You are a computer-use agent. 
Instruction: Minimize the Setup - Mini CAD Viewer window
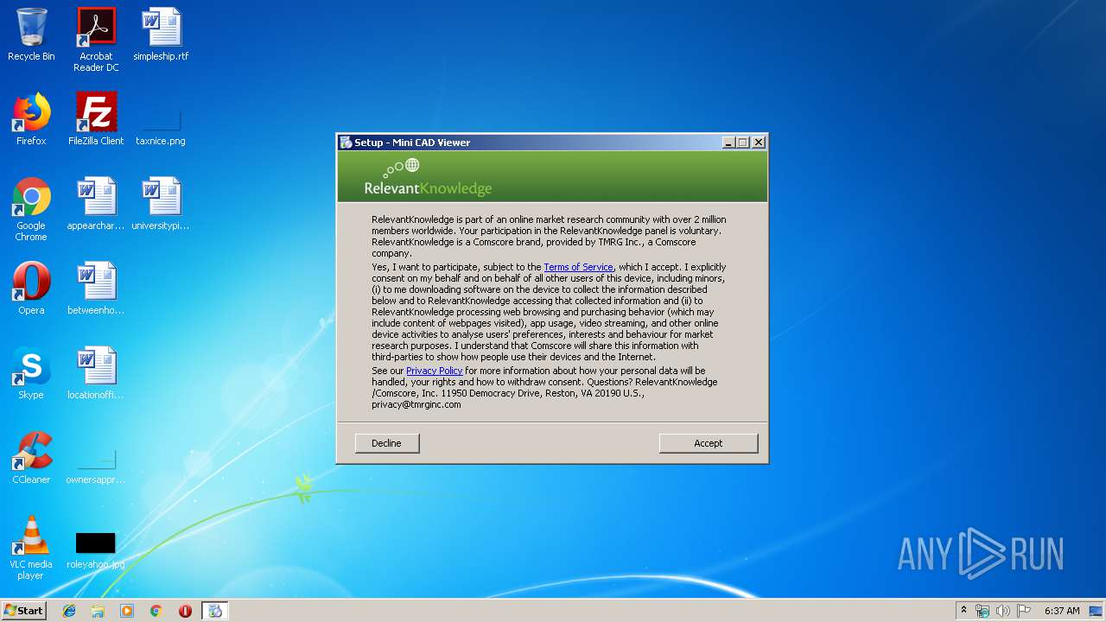click(x=728, y=143)
